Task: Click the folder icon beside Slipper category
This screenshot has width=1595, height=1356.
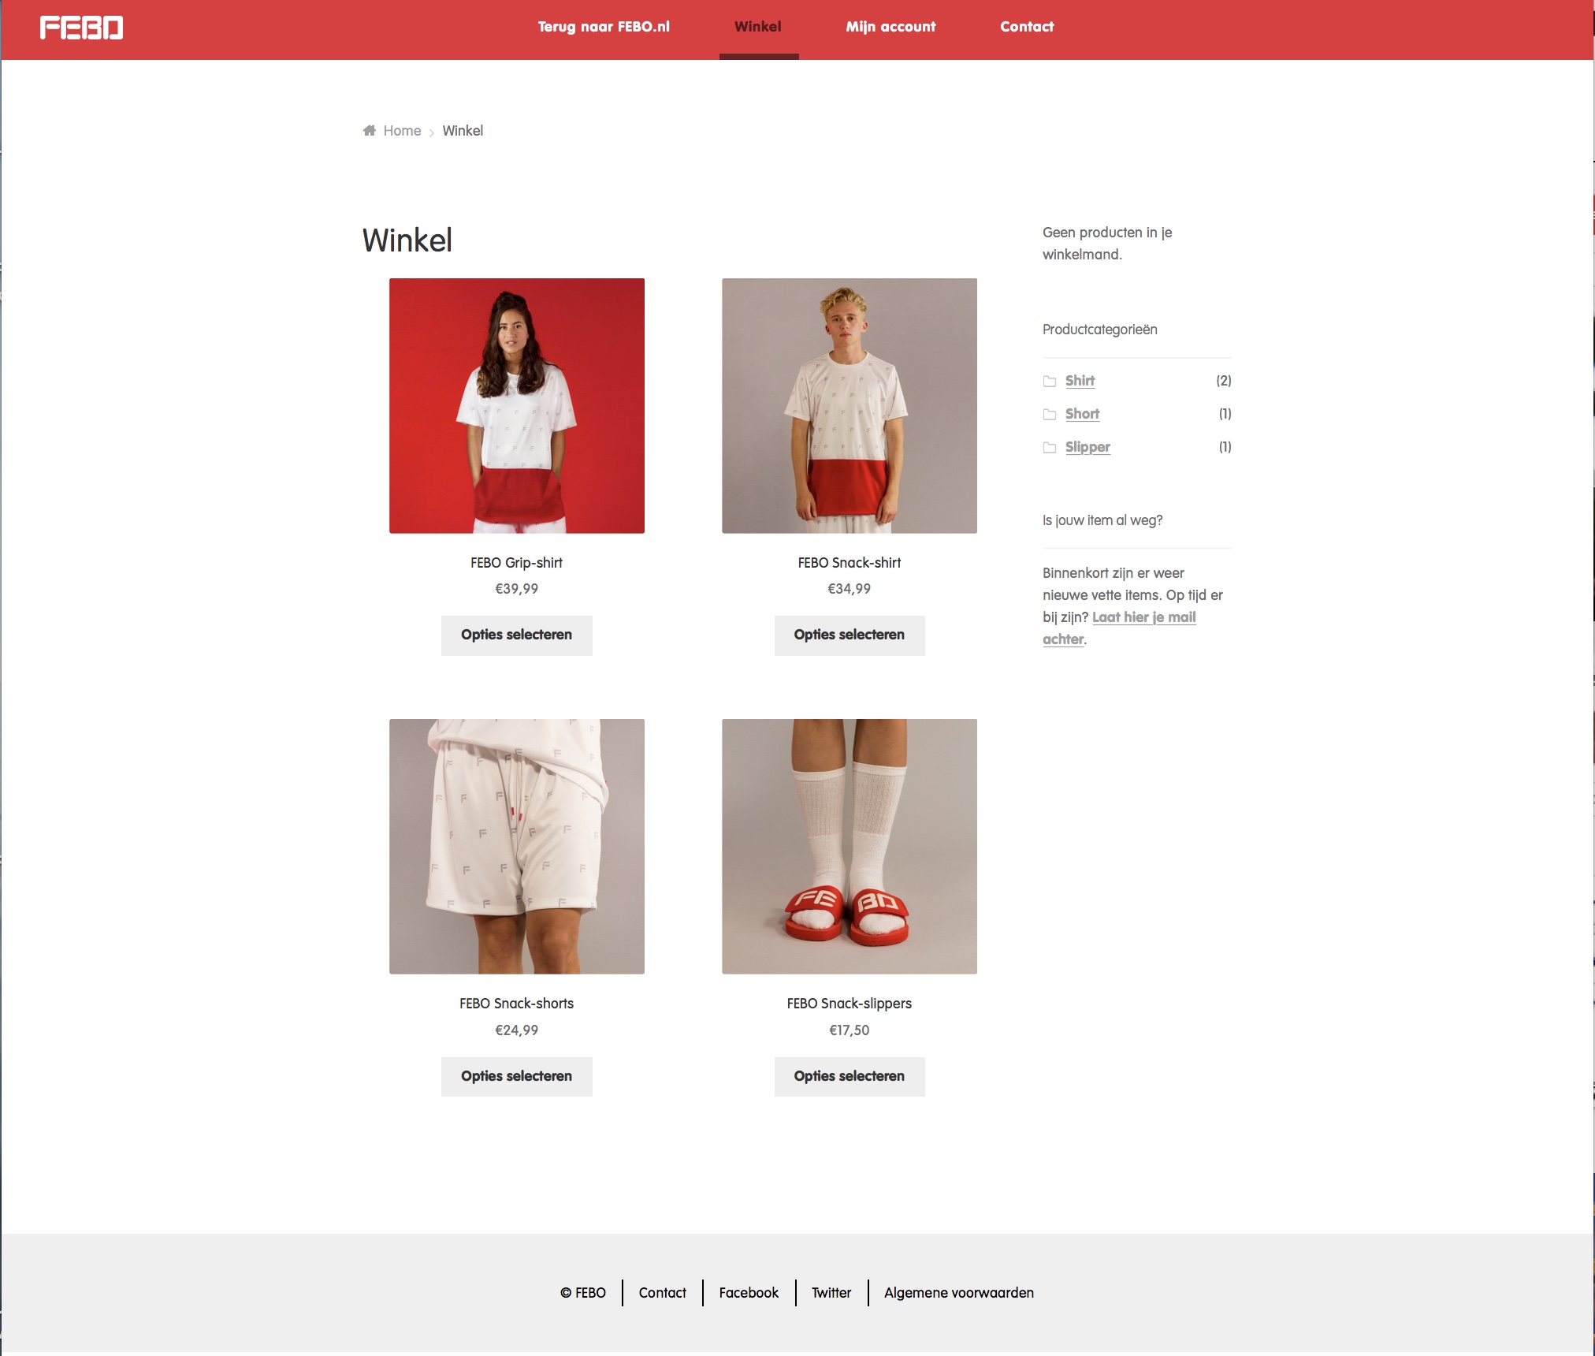Action: tap(1050, 447)
